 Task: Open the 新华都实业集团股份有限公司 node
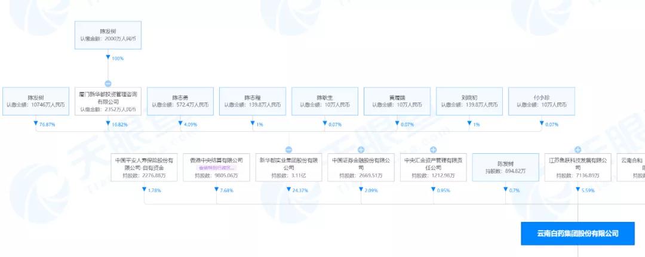pos(289,167)
